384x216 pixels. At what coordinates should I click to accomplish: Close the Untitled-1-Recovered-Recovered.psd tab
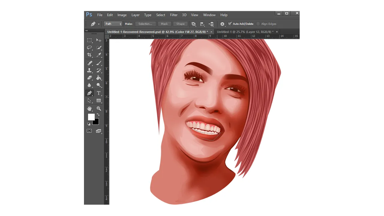[x=211, y=32]
